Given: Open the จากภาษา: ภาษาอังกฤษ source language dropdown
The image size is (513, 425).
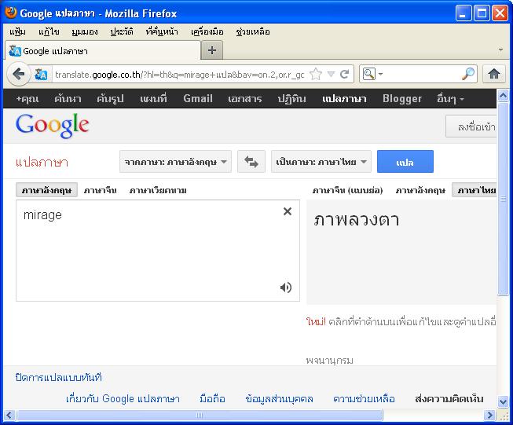Looking at the screenshot, I should pos(175,162).
